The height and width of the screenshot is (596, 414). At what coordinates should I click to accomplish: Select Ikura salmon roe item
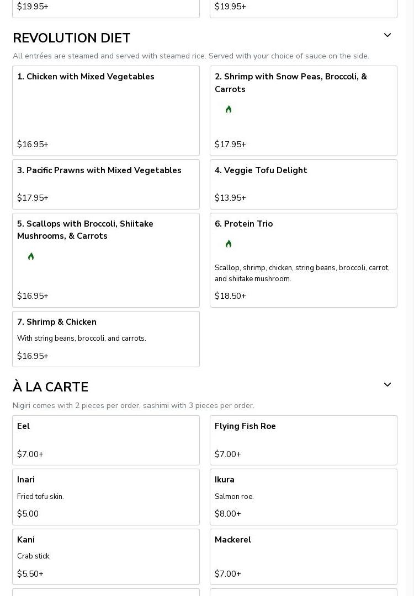303,496
